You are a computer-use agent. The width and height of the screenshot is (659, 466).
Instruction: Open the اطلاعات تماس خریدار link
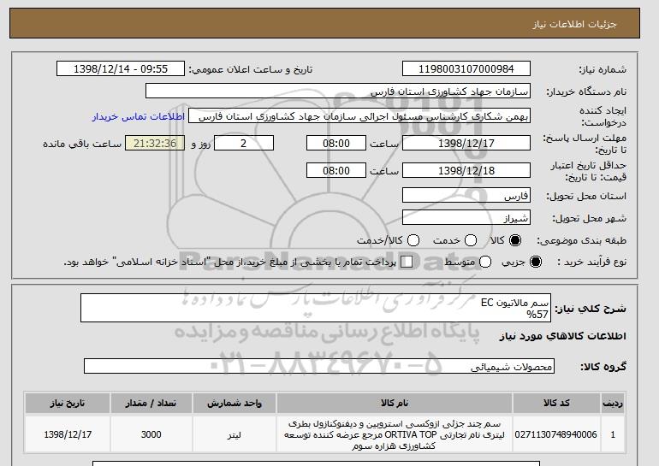pos(139,116)
